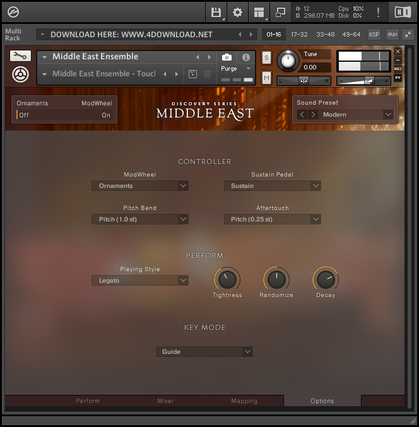Click the Tune knob
The width and height of the screenshot is (419, 427).
288,61
